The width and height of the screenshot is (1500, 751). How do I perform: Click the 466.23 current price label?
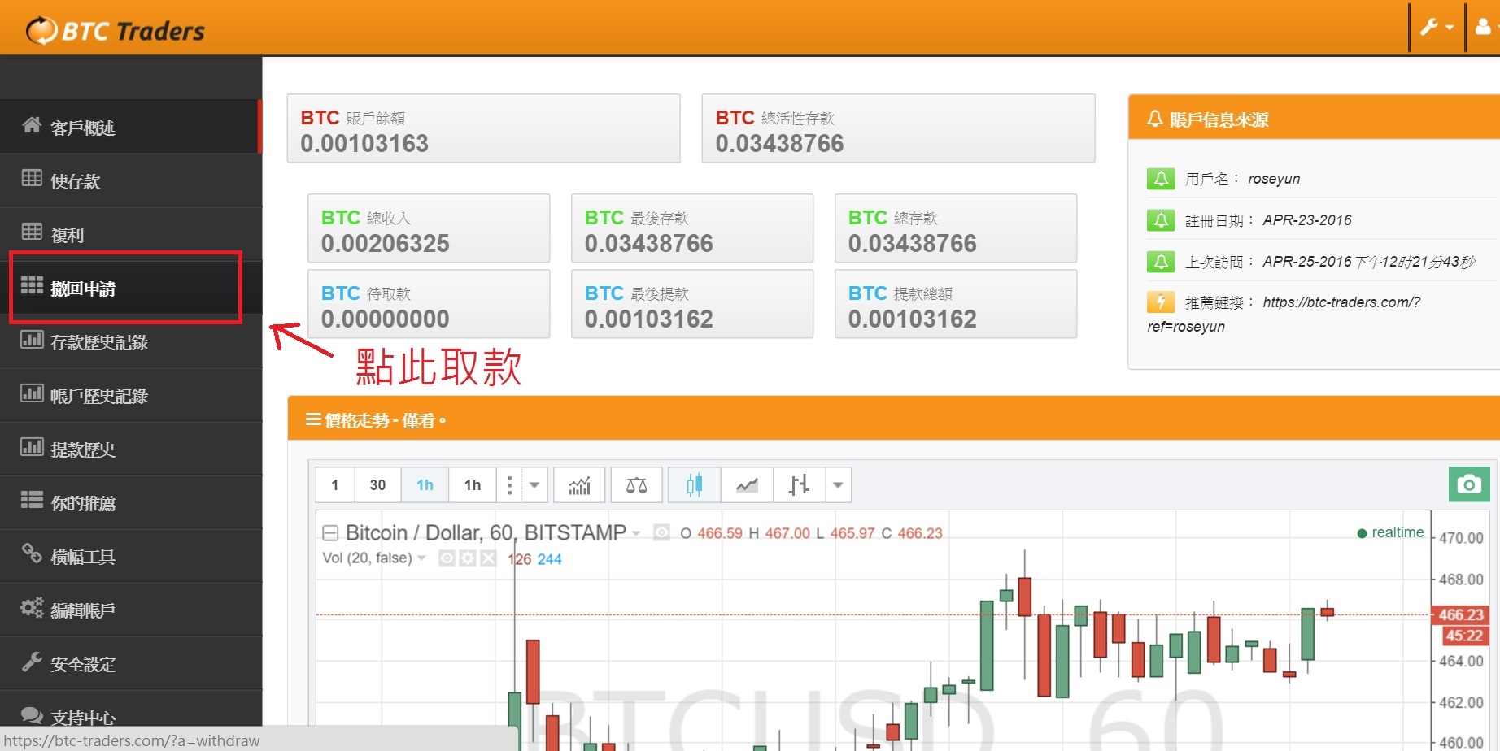1460,614
